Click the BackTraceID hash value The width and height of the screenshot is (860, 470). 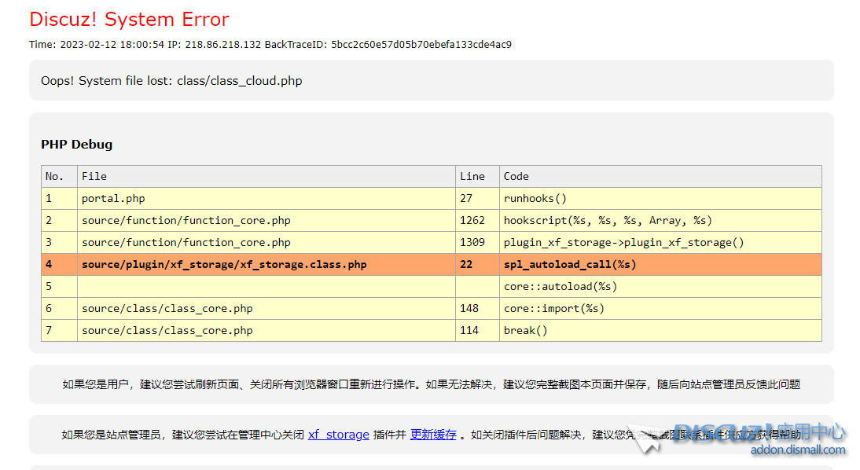point(421,45)
